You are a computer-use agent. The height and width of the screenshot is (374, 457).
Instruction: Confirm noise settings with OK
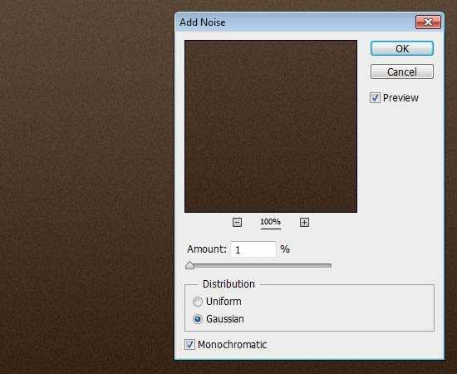(x=402, y=48)
